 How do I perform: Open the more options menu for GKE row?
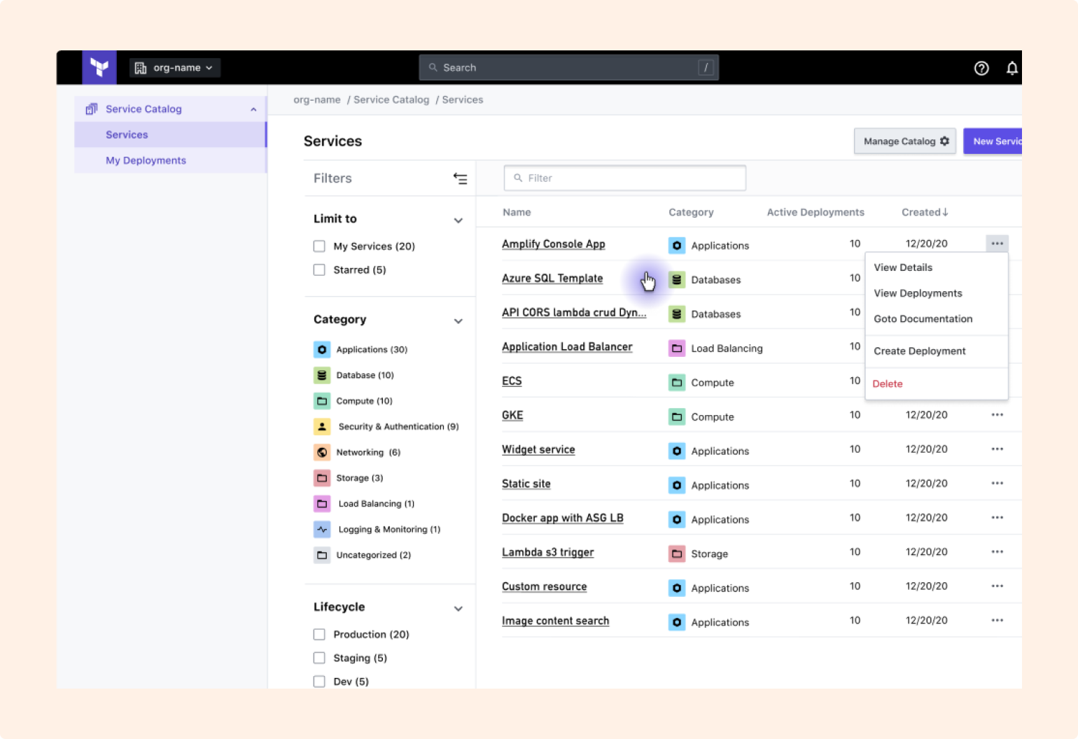click(x=997, y=415)
